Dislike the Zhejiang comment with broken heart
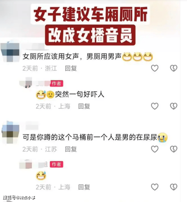The height and width of the screenshot is (202, 187). [174, 68]
